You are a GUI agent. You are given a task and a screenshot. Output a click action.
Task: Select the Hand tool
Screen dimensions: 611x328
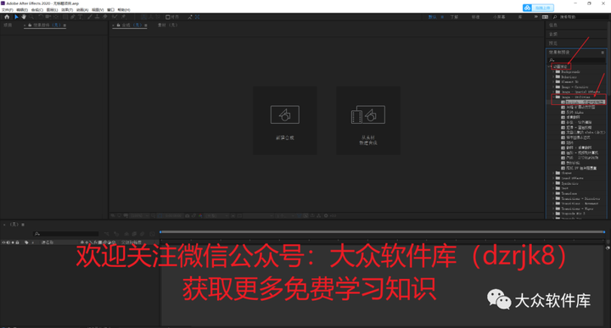coord(24,17)
